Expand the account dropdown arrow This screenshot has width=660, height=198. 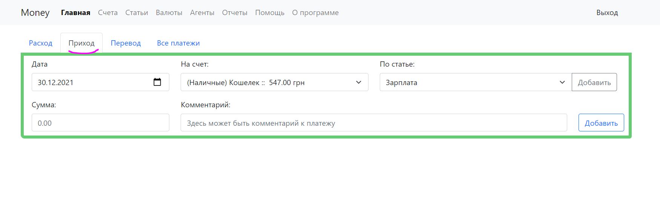(x=358, y=82)
